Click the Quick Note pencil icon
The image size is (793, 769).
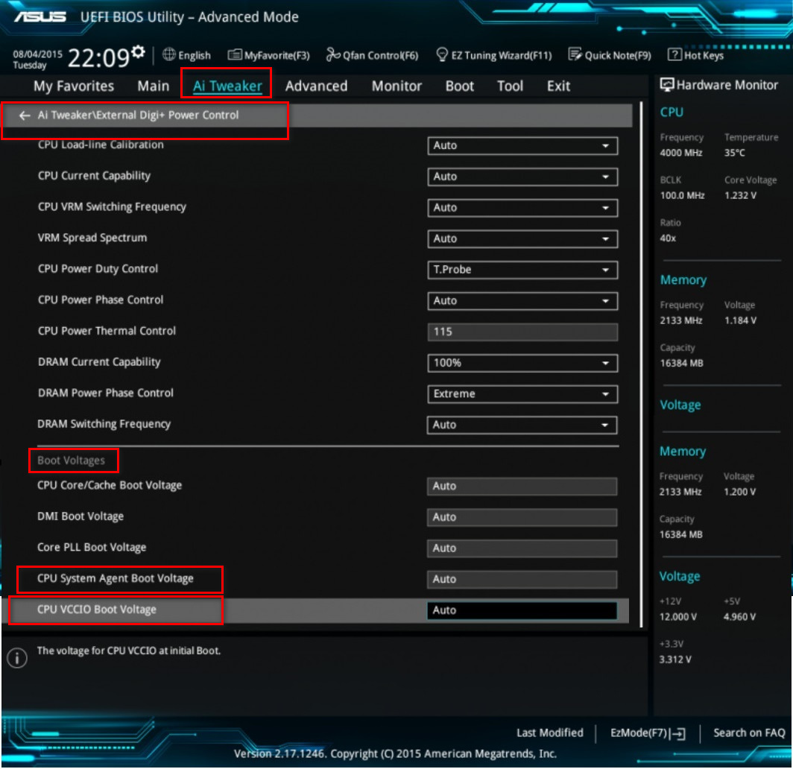click(x=575, y=54)
